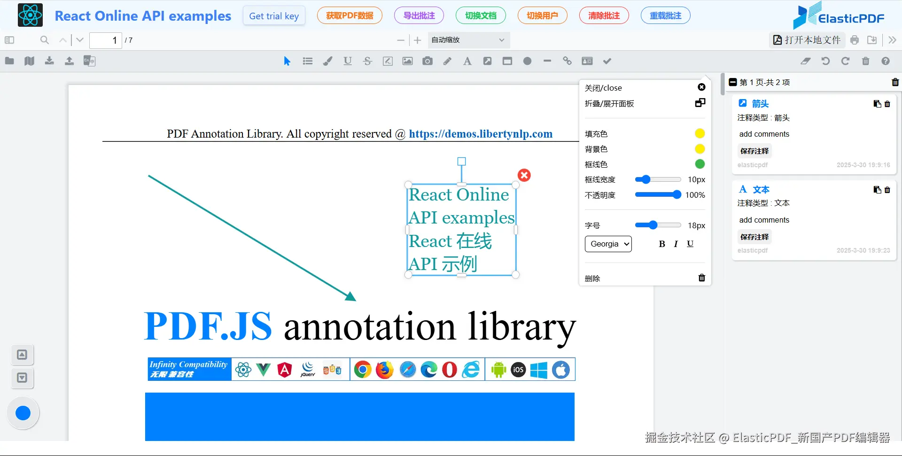Pick the background color (背景色) swatch
The height and width of the screenshot is (456, 902).
point(700,149)
